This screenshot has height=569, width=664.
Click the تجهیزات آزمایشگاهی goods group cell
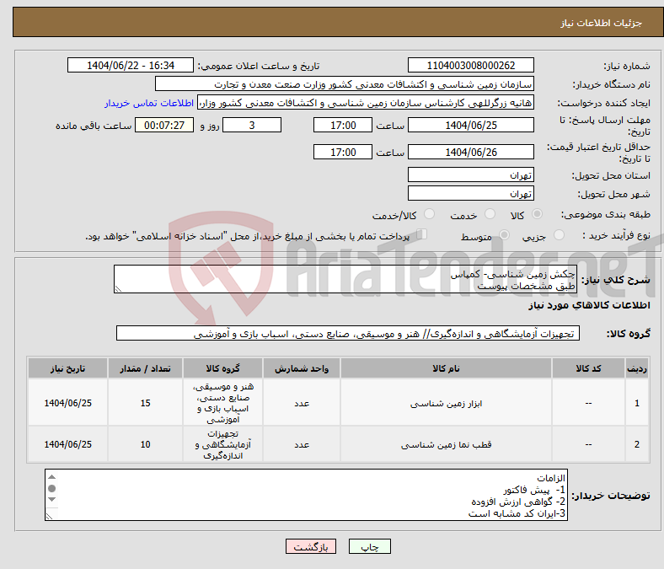click(x=222, y=444)
